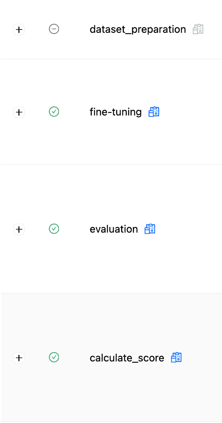Click the green success checkmark beside fine-tuning

point(54,111)
